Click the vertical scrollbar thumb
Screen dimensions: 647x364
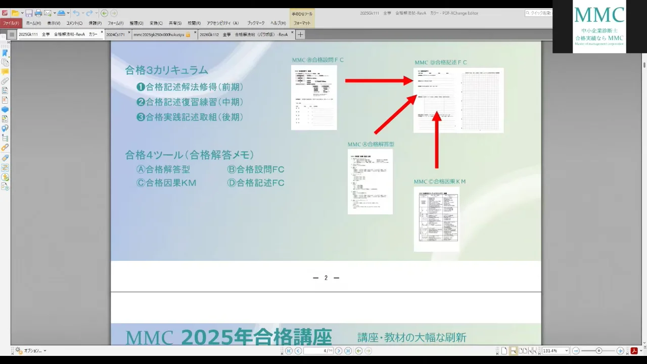[644, 65]
